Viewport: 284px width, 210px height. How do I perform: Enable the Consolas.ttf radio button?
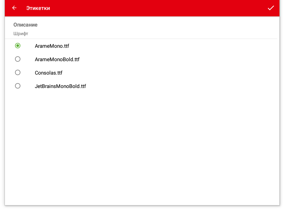click(x=18, y=73)
